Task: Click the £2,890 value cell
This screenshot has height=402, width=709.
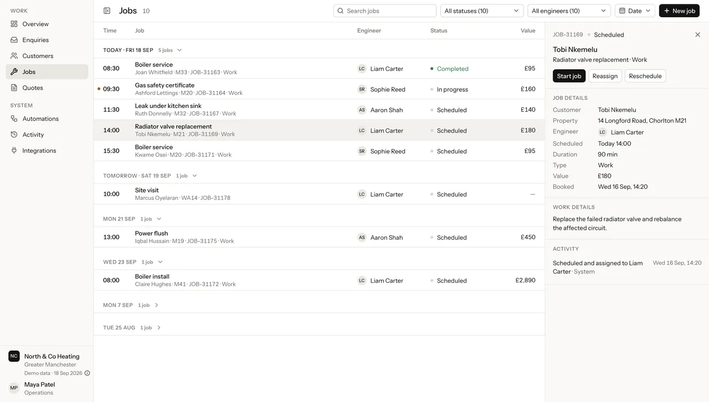Action: (525, 280)
